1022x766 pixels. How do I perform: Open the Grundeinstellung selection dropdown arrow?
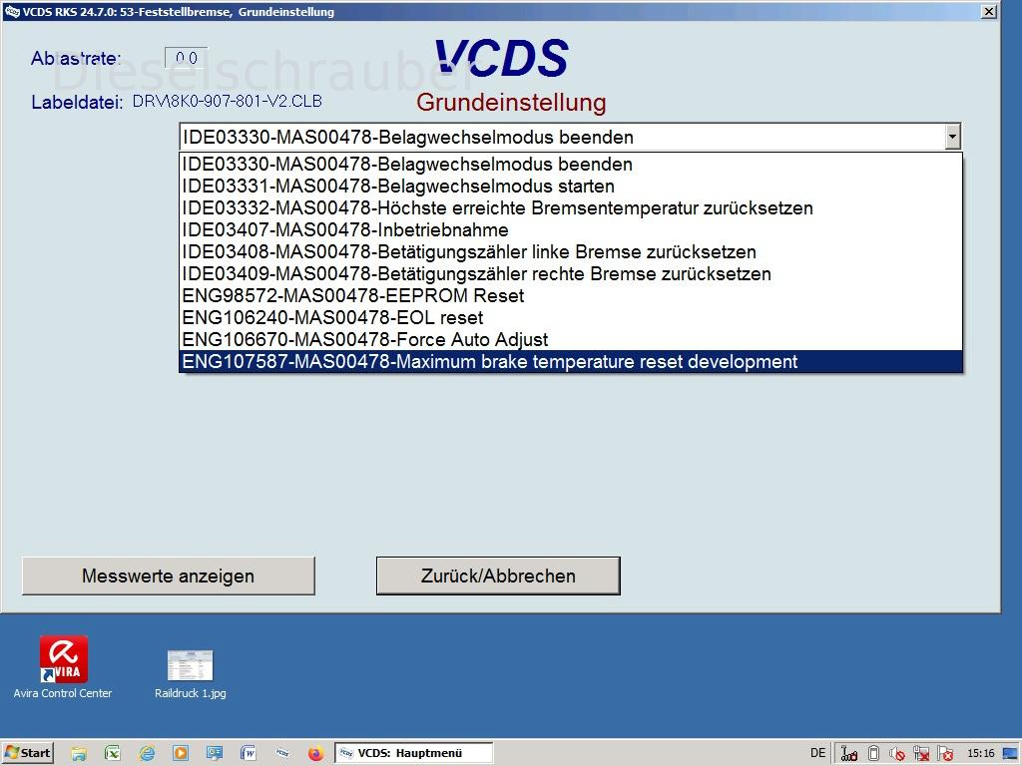(x=952, y=137)
